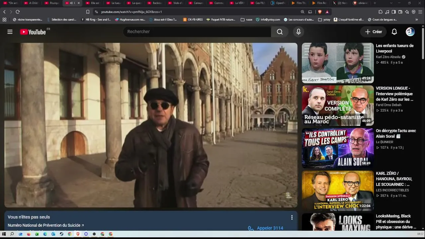The image size is (425, 239).
Task: Open the 'Cours de langues' bookmark
Action: tap(382, 20)
